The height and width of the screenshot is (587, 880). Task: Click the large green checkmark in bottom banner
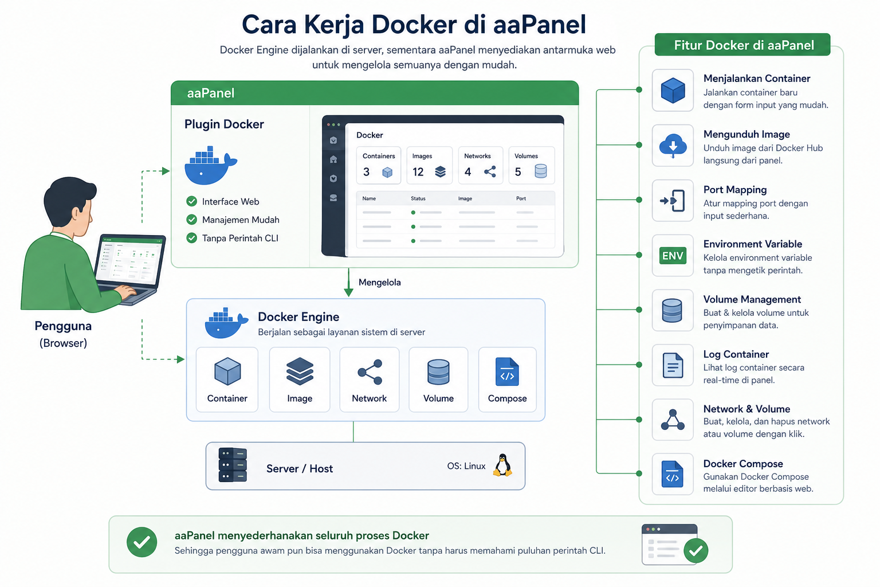tap(142, 542)
